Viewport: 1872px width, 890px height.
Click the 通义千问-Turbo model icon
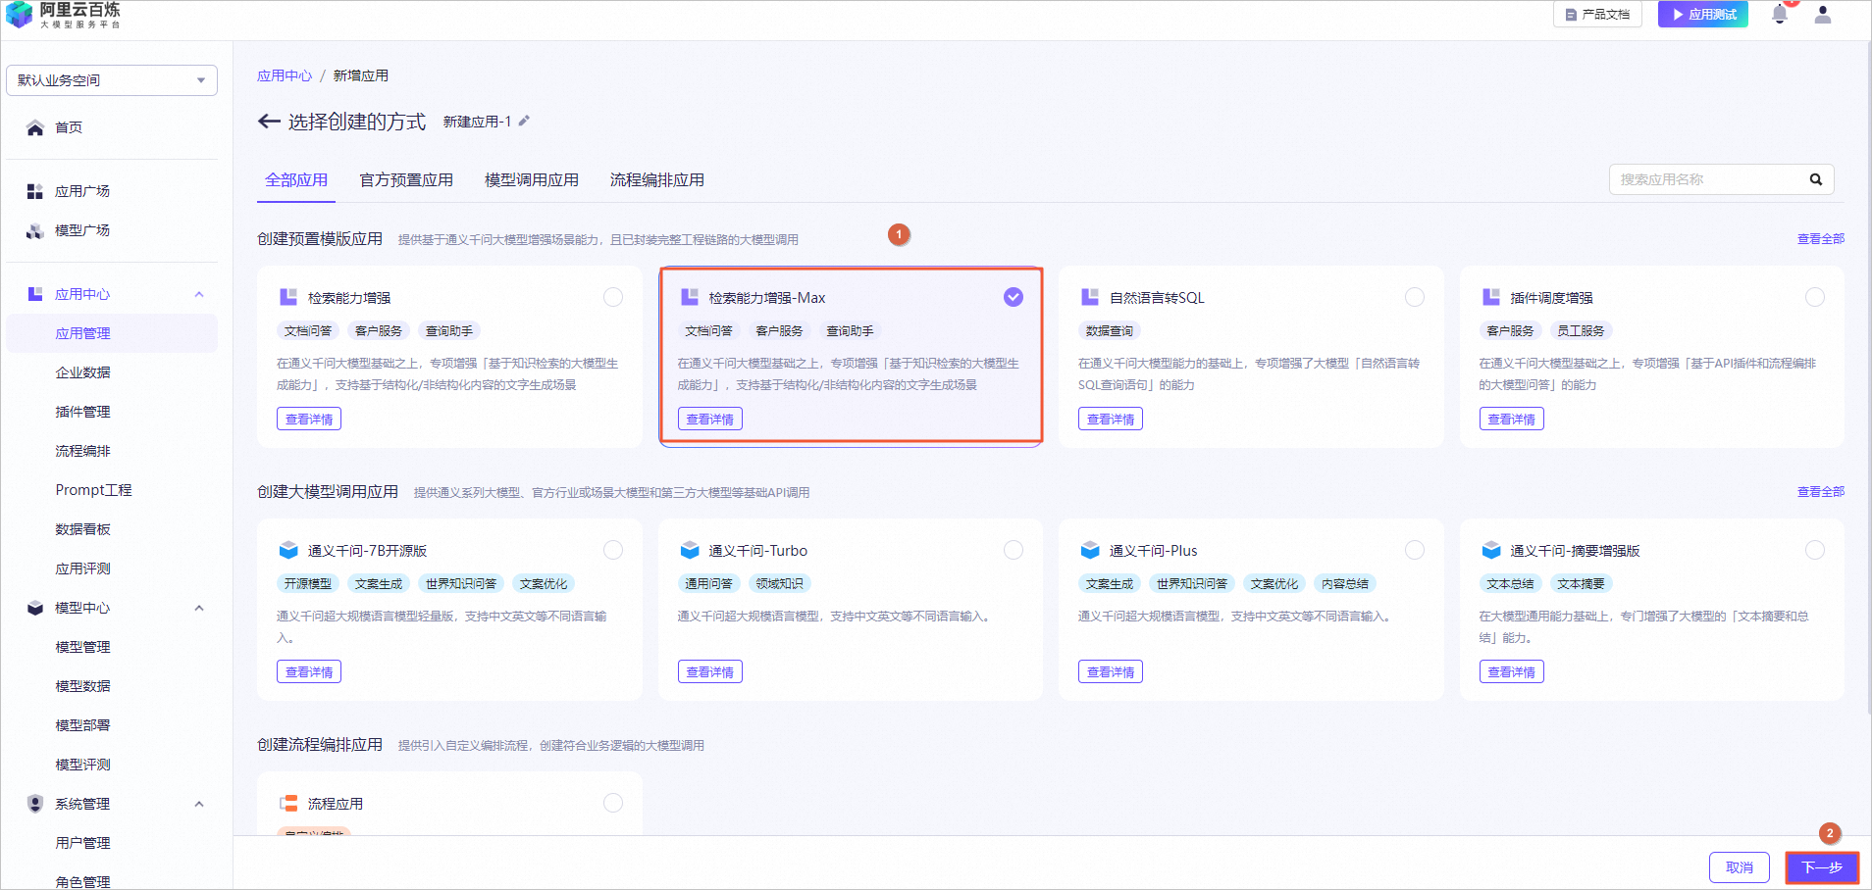690,550
